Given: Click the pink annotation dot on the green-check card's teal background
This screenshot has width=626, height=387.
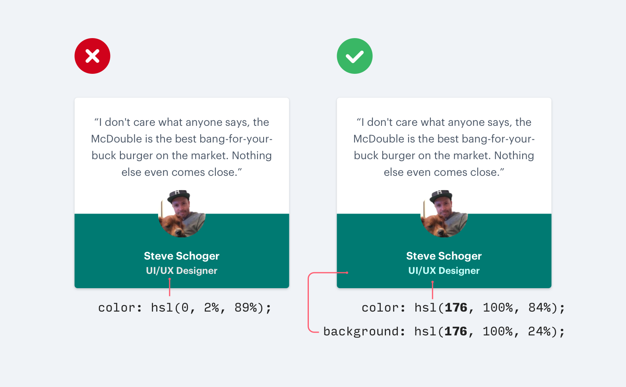Looking at the screenshot, I should (347, 273).
